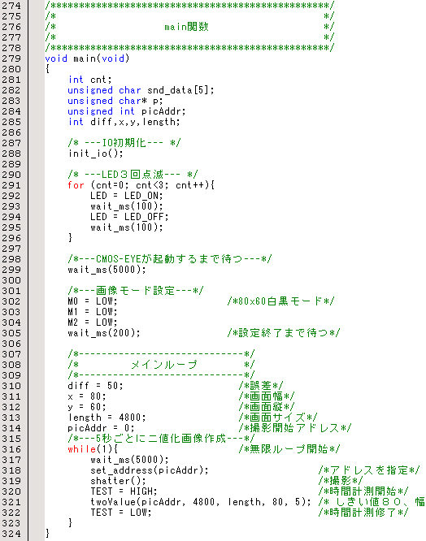Click "unsigned char* p;" line
Viewport: 426px width, 541px height.
(x=115, y=101)
